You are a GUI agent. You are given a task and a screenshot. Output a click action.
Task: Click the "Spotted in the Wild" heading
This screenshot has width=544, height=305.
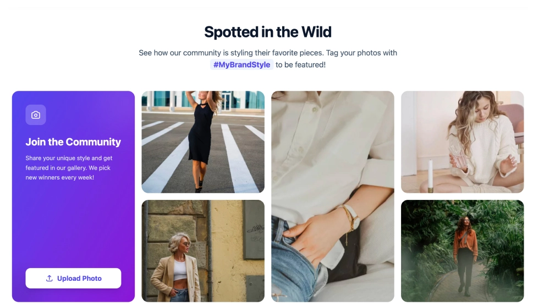pos(268,32)
